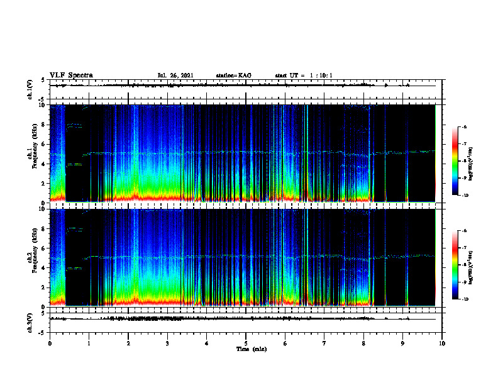Click the "VLF Spectra" plot title
The width and height of the screenshot is (498, 385).
(71, 75)
